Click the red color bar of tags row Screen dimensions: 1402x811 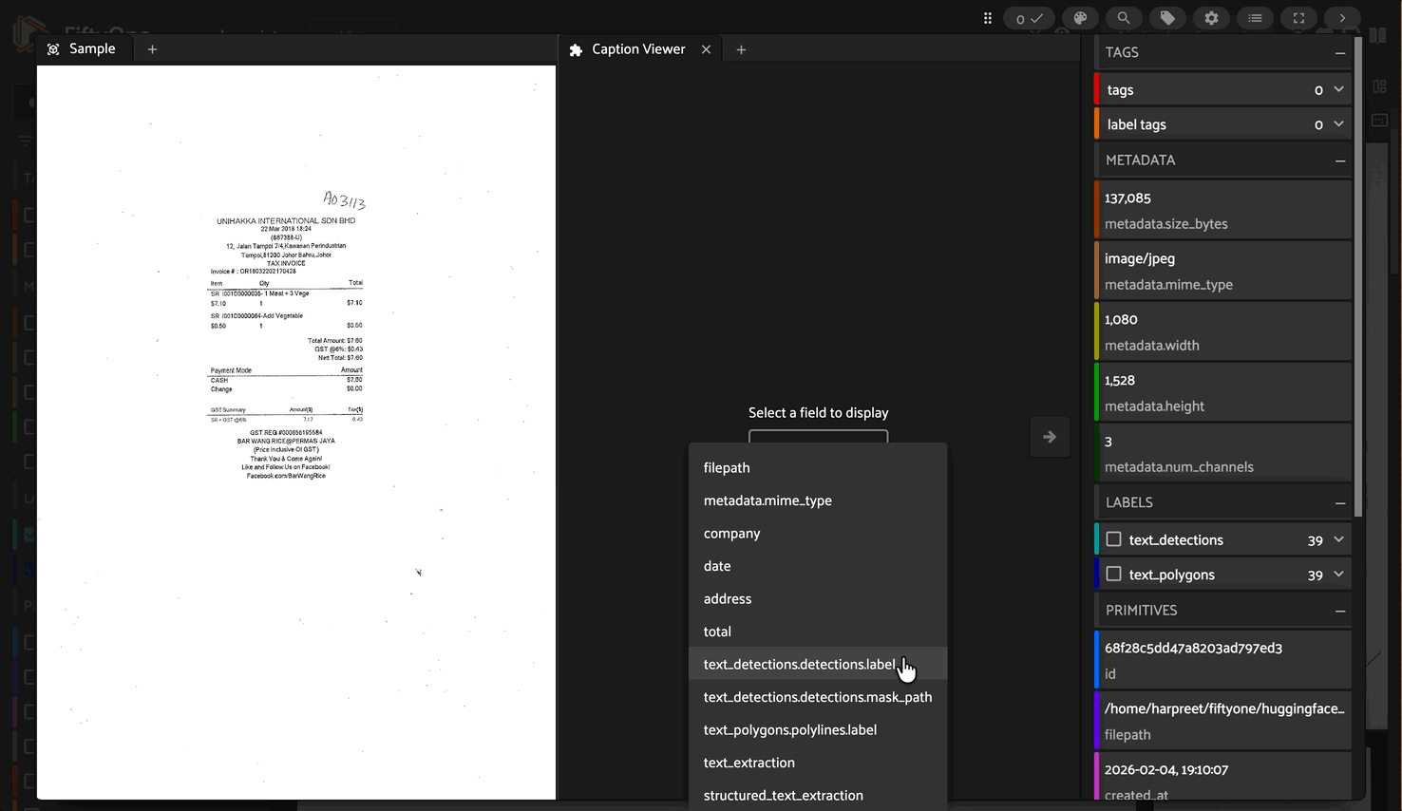1097,89
